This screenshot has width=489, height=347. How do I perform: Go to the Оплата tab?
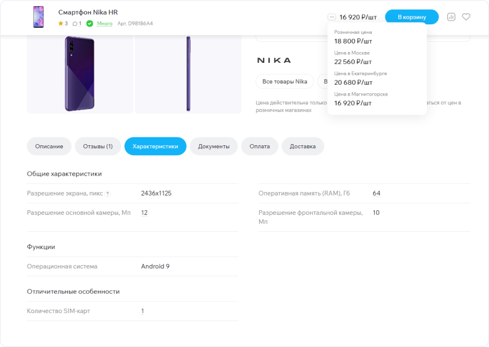tap(260, 146)
